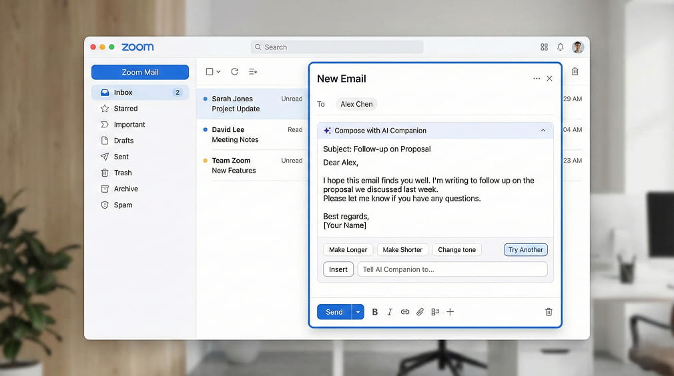Screen dimensions: 674x376
Task: Click the plus icon in compose toolbar
Action: click(x=450, y=312)
